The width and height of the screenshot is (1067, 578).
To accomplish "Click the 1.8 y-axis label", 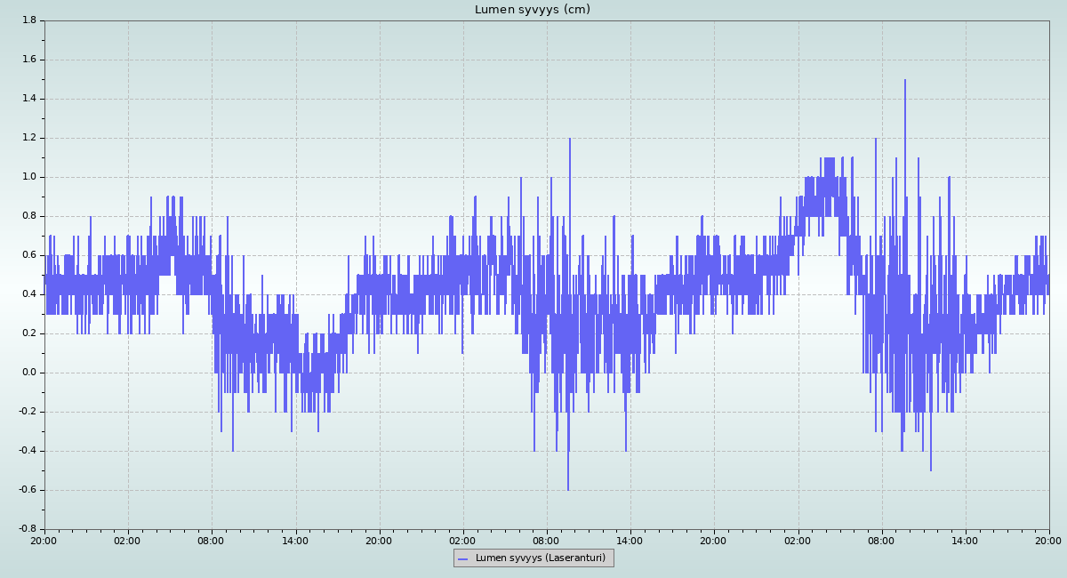I will (x=28, y=20).
